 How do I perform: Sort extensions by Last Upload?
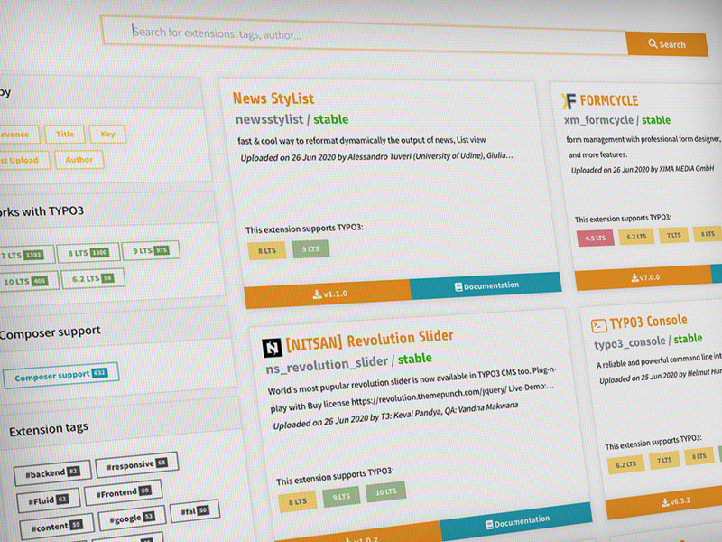[x=23, y=160]
